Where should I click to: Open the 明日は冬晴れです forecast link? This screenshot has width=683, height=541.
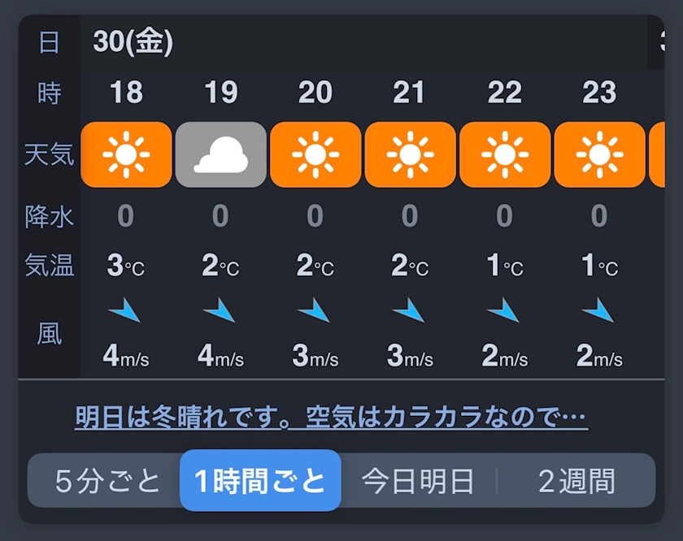point(331,418)
